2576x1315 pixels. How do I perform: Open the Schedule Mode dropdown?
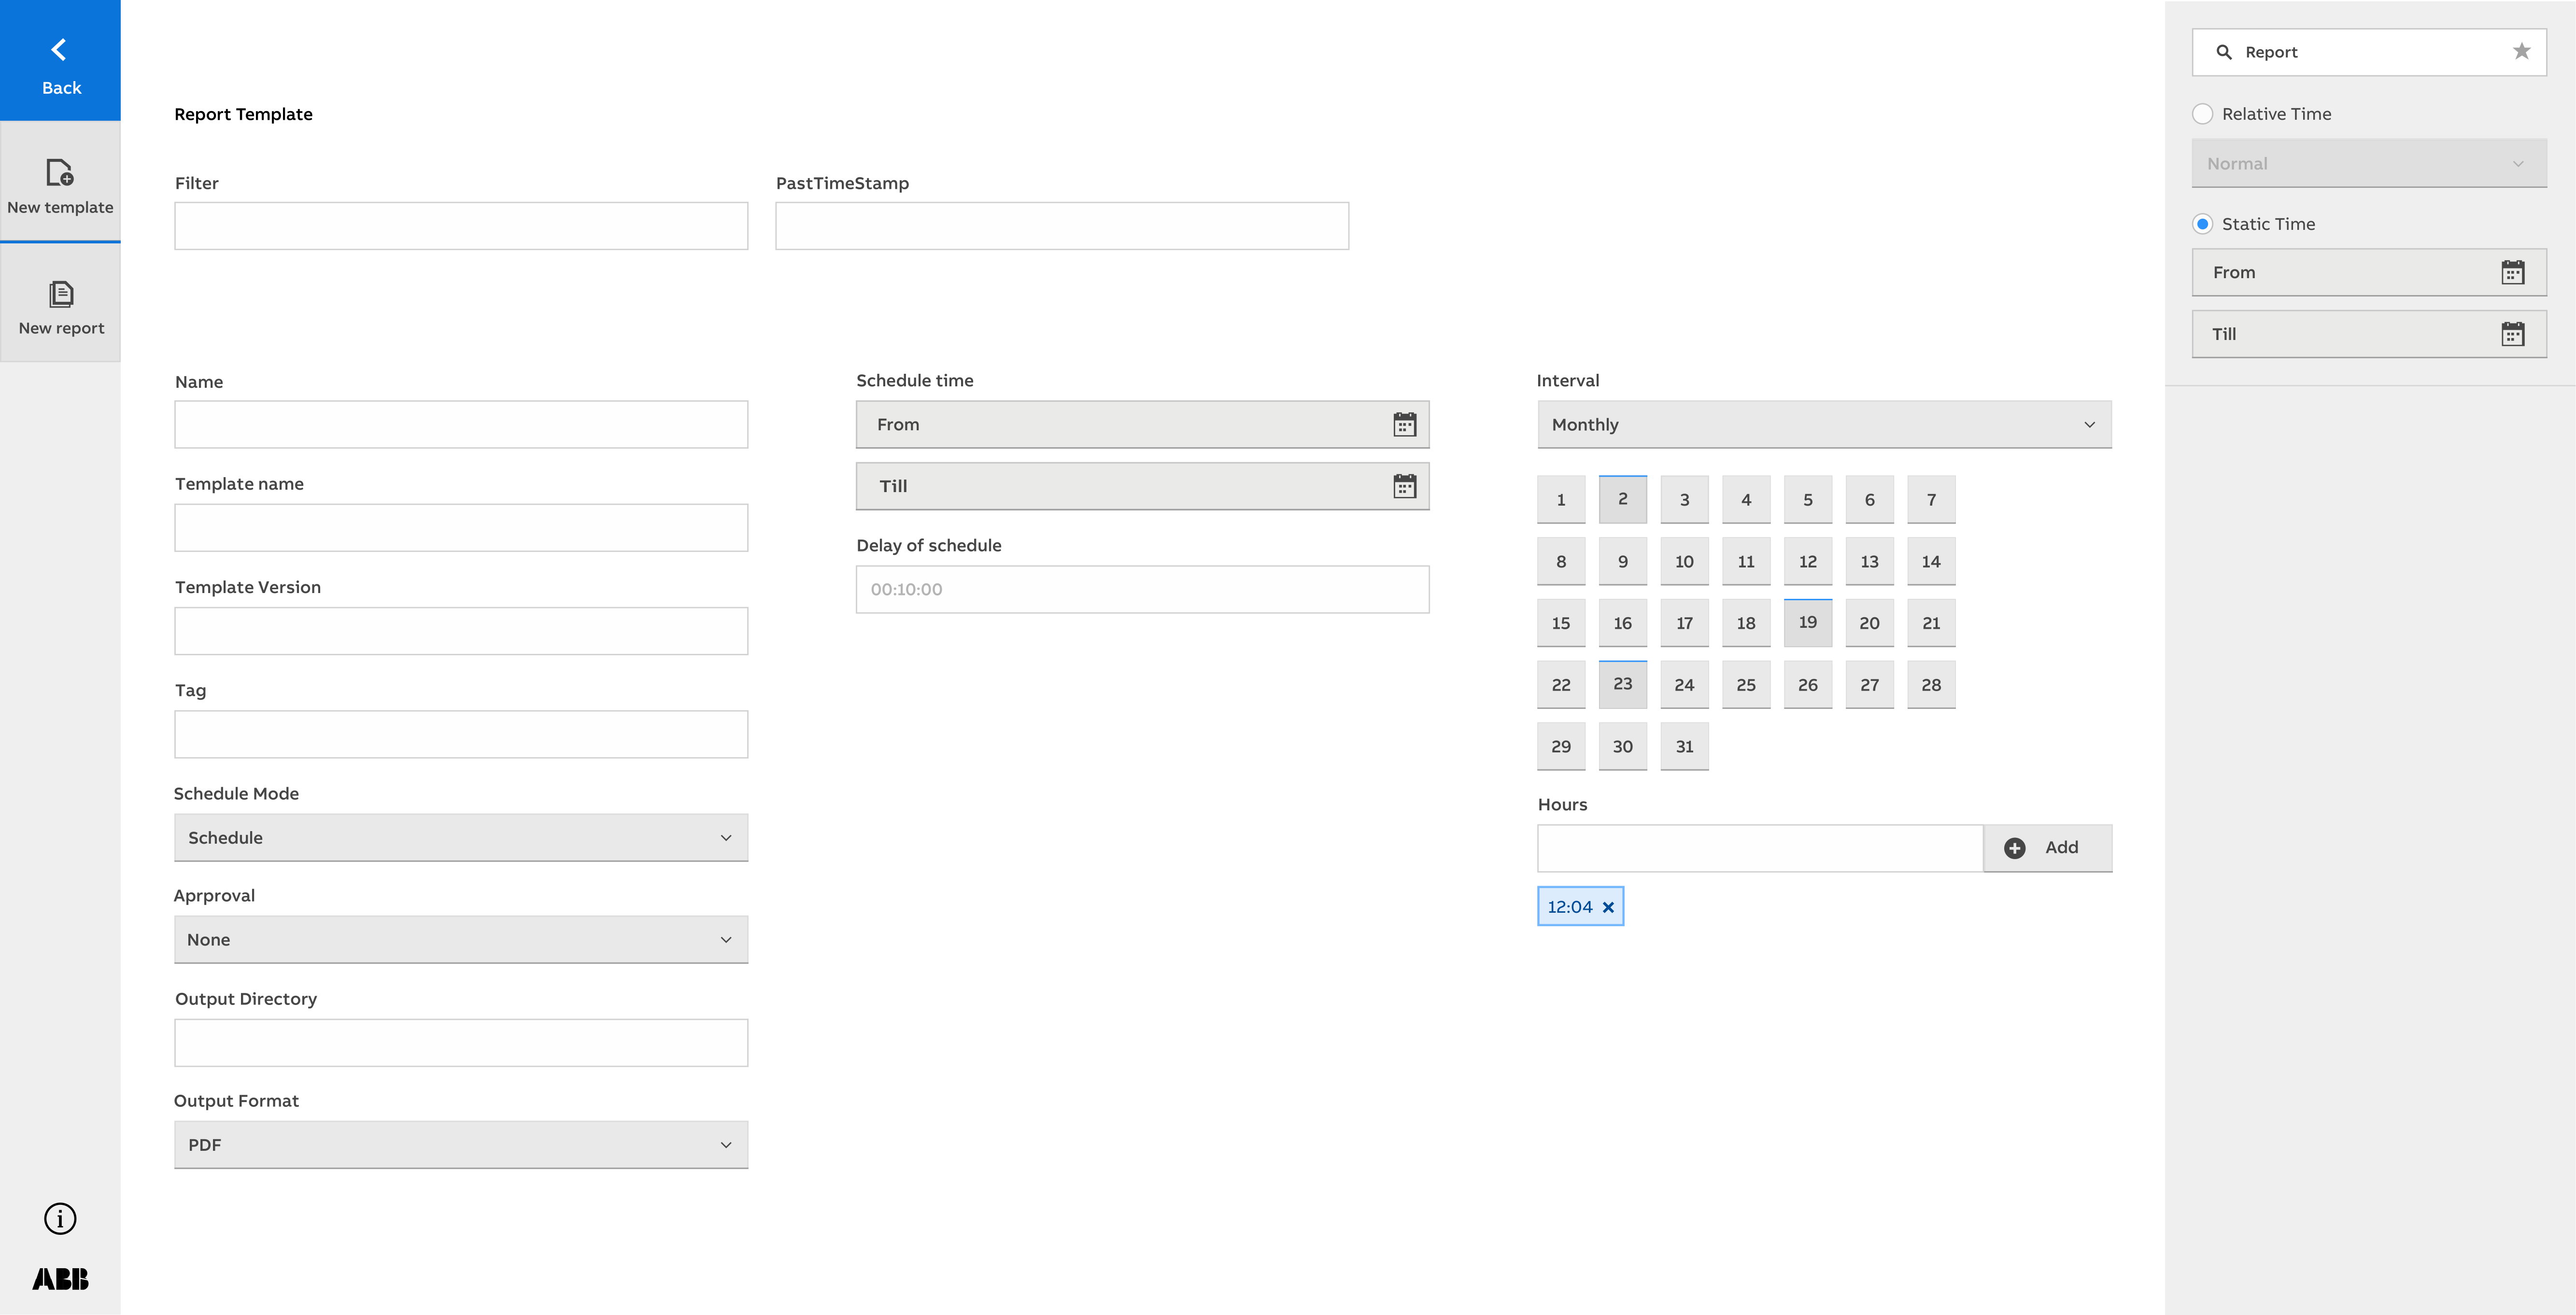pos(461,838)
